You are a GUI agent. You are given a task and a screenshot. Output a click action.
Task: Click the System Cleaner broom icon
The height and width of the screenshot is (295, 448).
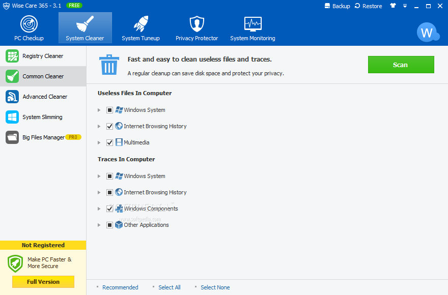[85, 24]
